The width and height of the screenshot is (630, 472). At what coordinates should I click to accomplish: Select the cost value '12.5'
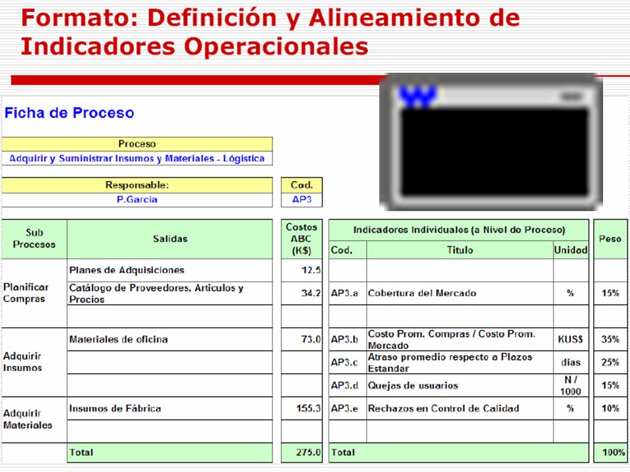coord(302,270)
